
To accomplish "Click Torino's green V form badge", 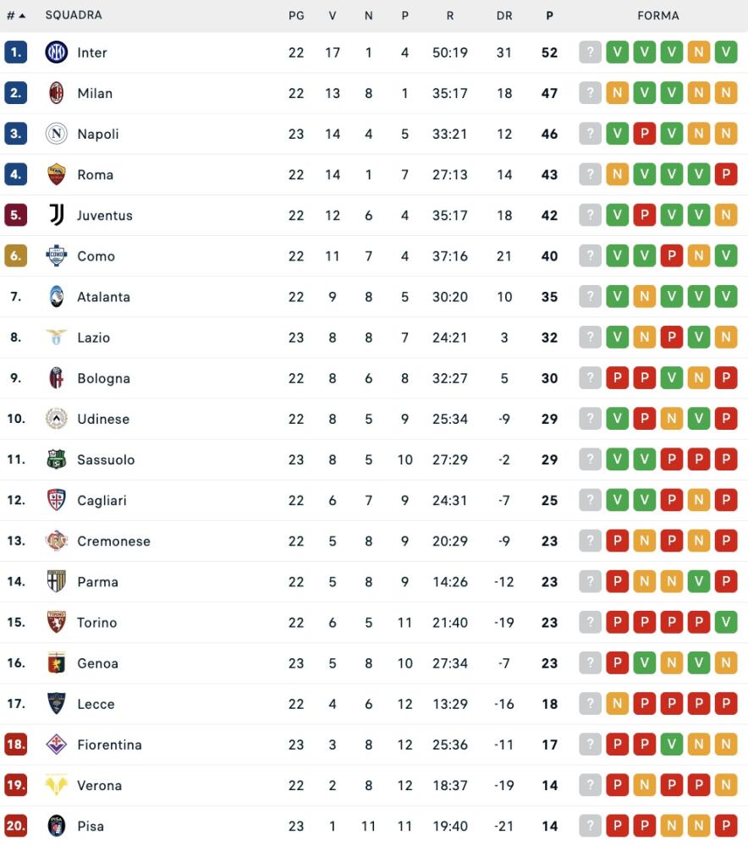I will coord(725,623).
